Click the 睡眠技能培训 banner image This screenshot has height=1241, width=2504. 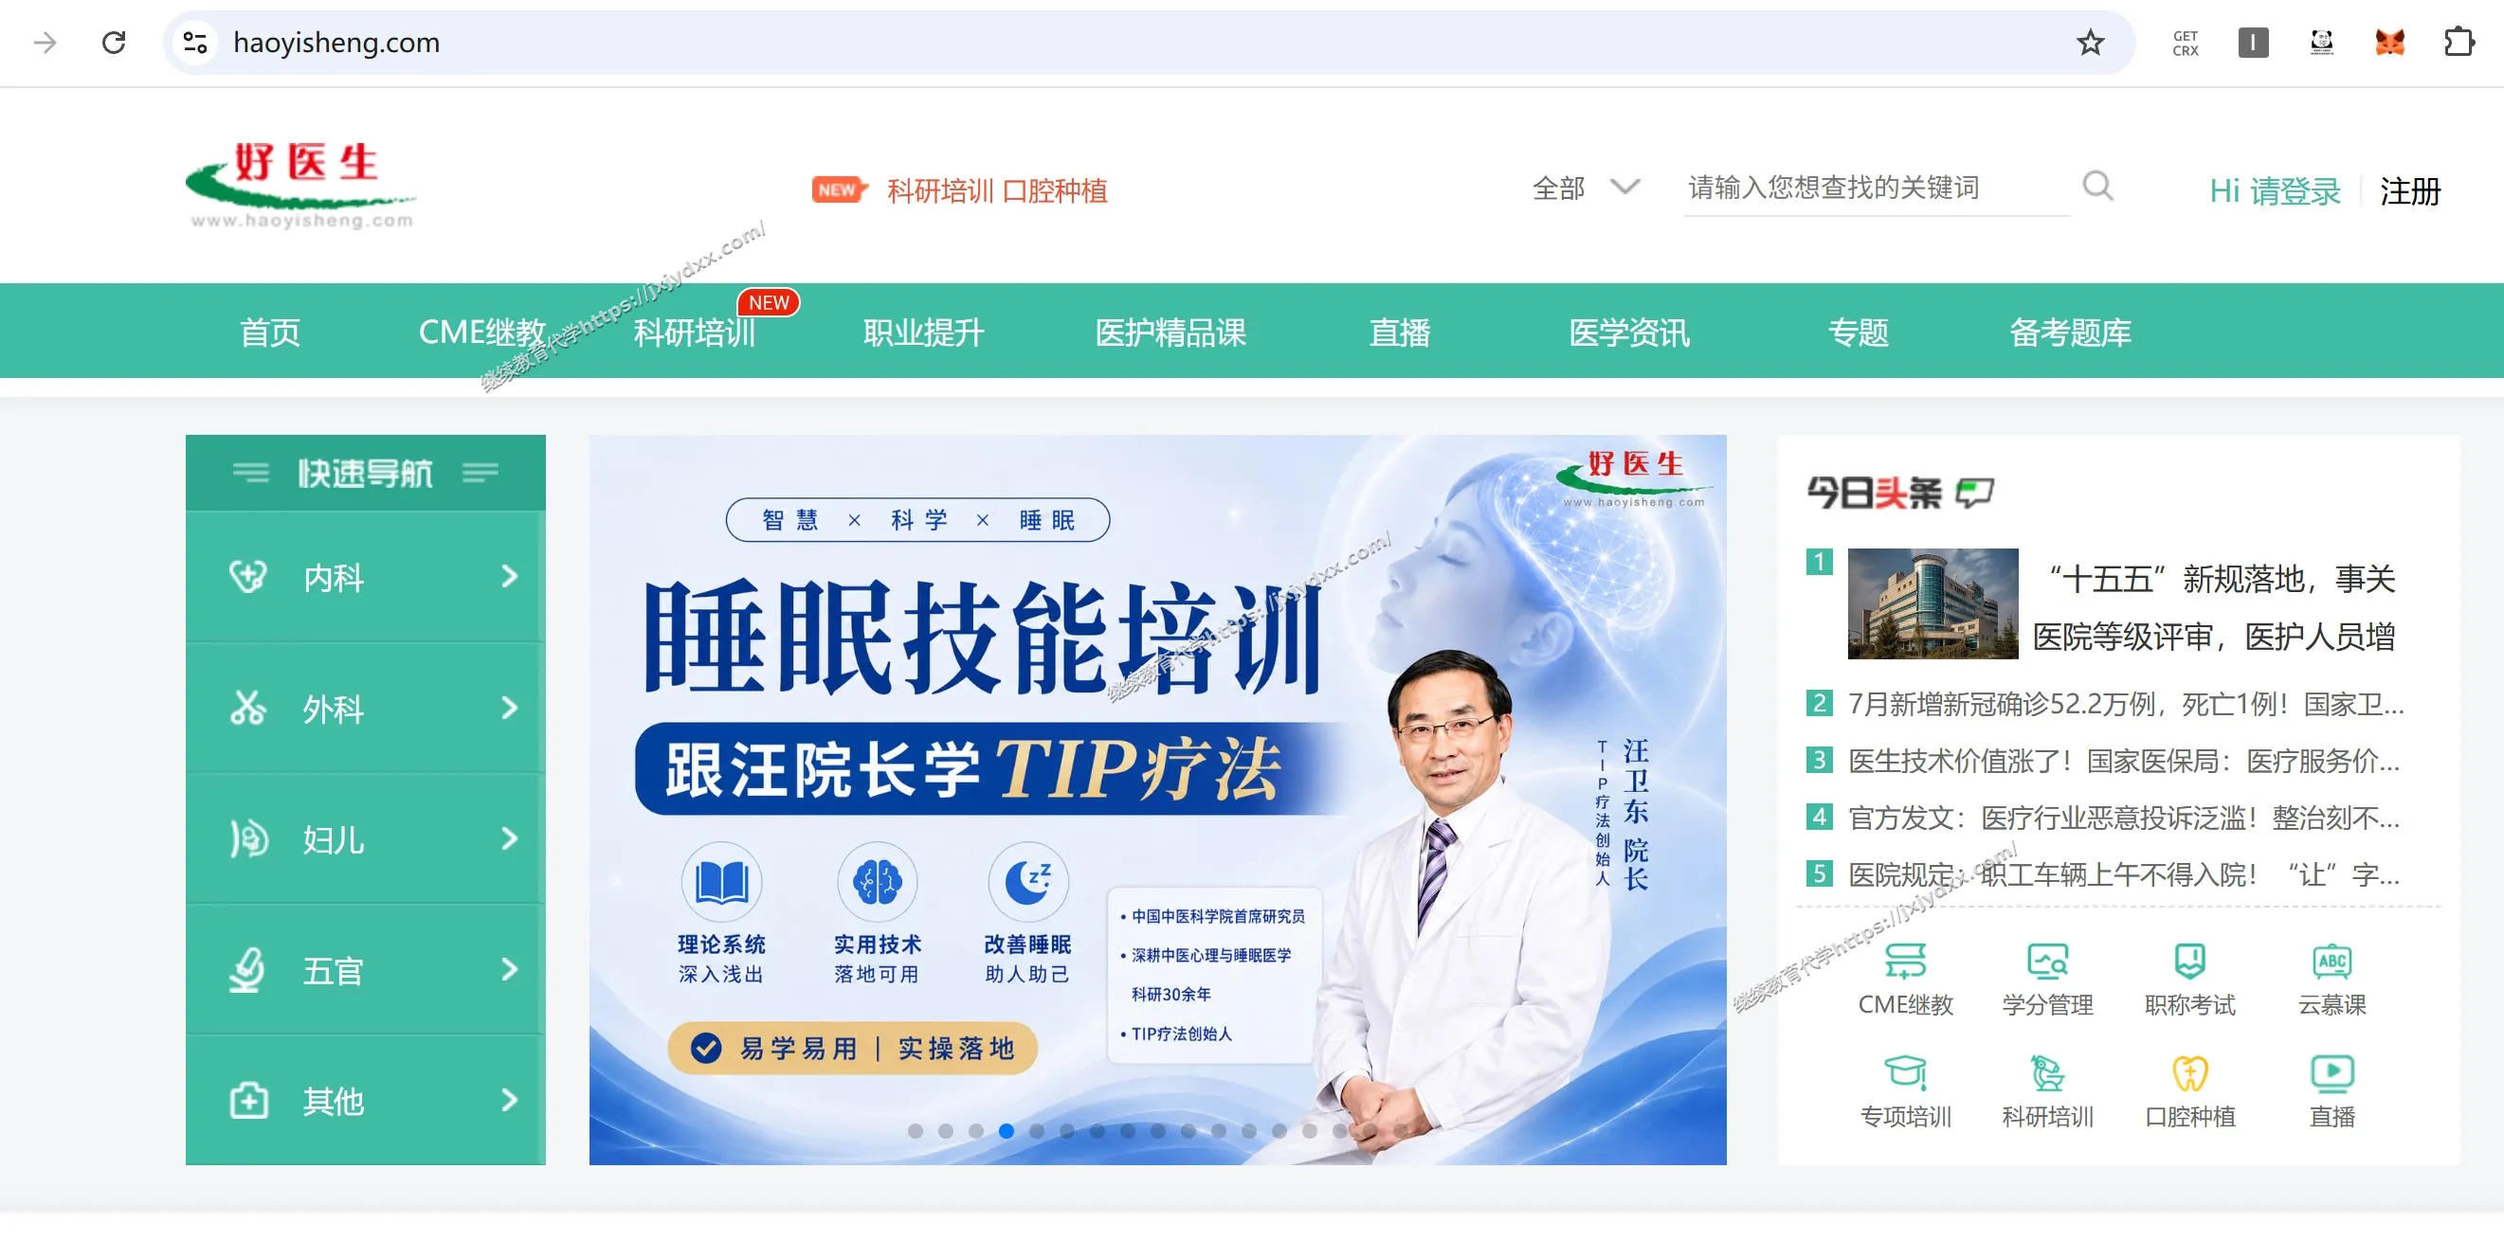1156,800
